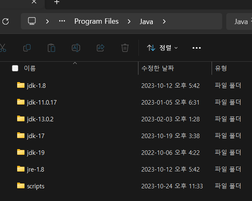Select the Java breadcrumb segment
This screenshot has width=252, height=201.
[x=146, y=22]
